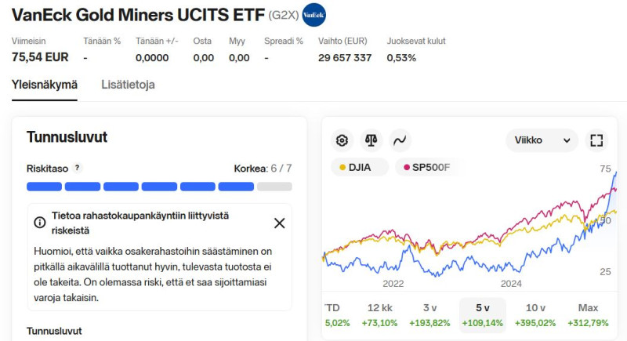Image resolution: width=627 pixels, height=341 pixels.
Task: Select the line chart type icon
Action: [x=399, y=141]
